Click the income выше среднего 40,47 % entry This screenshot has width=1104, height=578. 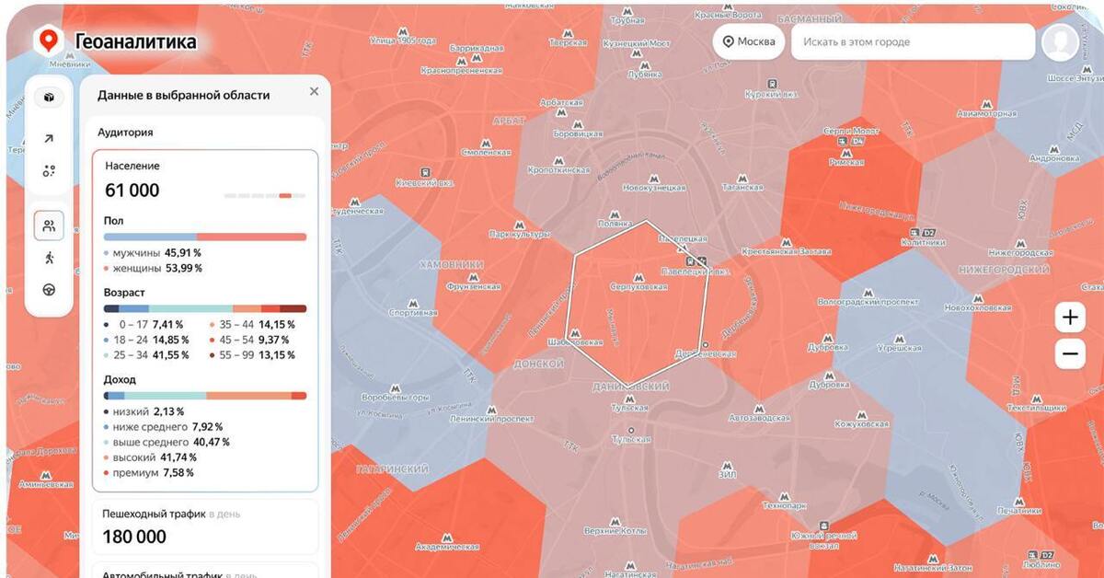click(x=167, y=442)
